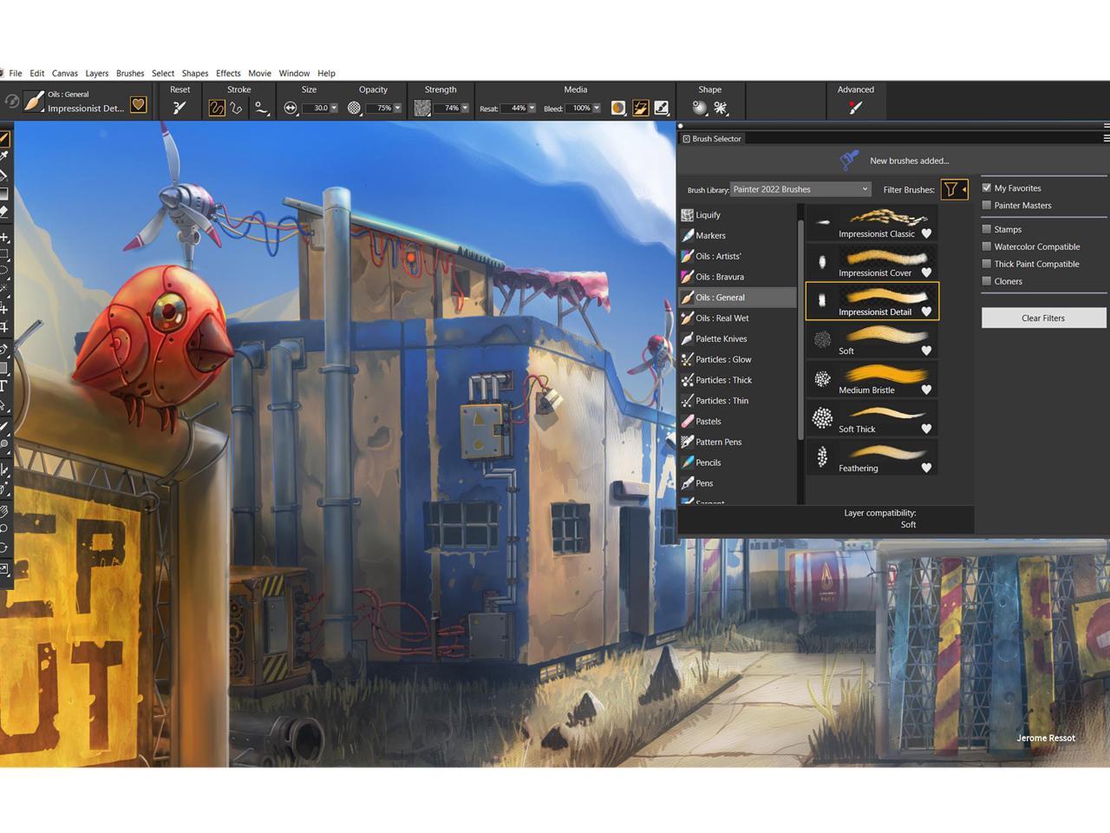
Task: Open the Brushes menu
Action: click(x=130, y=73)
